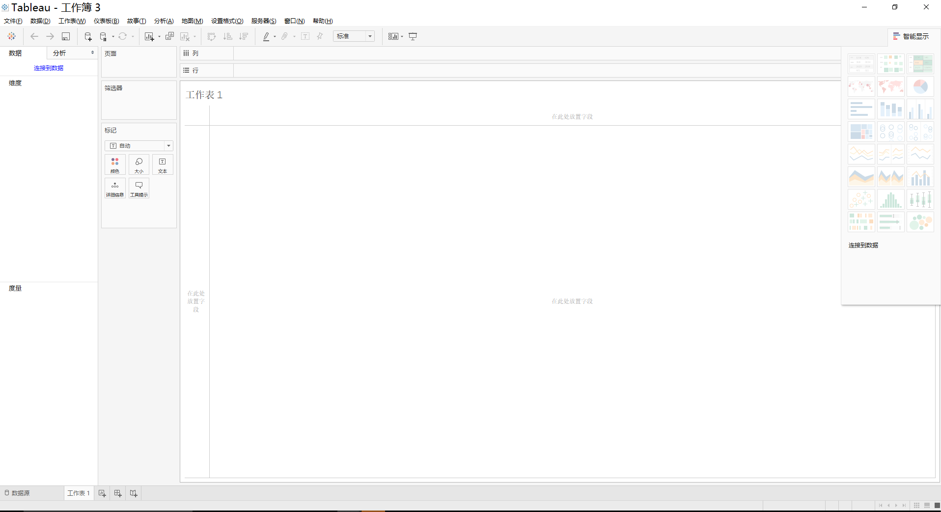Open the 数据(D) menu
This screenshot has width=941, height=512.
pos(40,21)
